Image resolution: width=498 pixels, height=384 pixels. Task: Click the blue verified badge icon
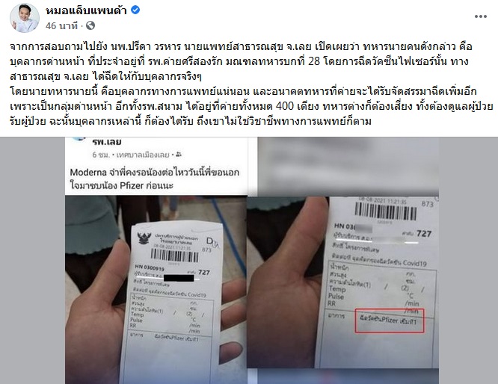(135, 10)
